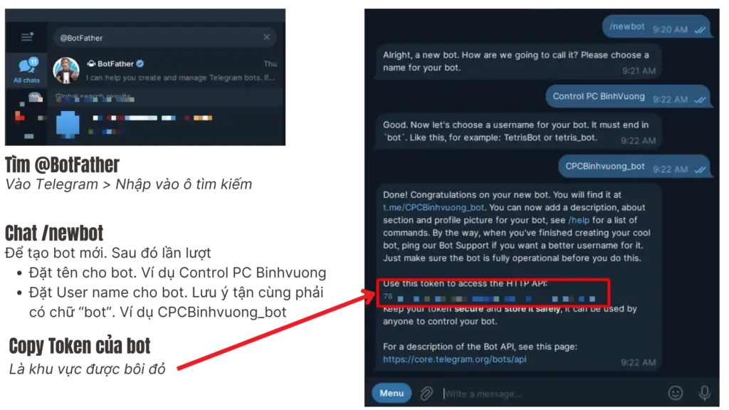Image resolution: width=729 pixels, height=410 pixels.
Task: Open the bot Menu button
Action: click(x=392, y=393)
